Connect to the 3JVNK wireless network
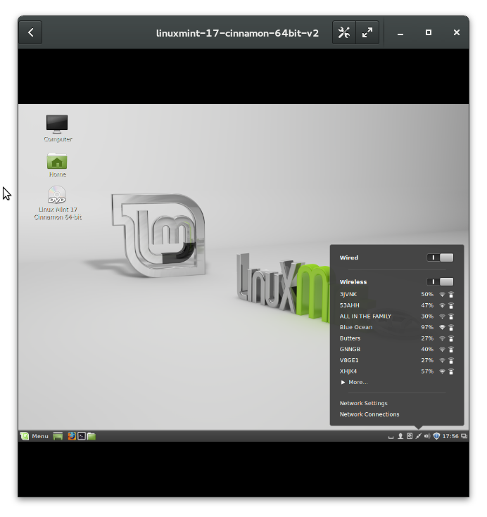 [x=397, y=295]
